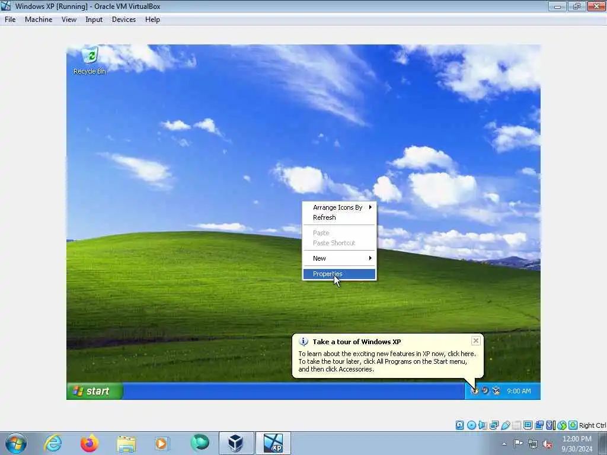Open the Recycle Bin desktop icon
The width and height of the screenshot is (607, 455).
[x=90, y=60]
